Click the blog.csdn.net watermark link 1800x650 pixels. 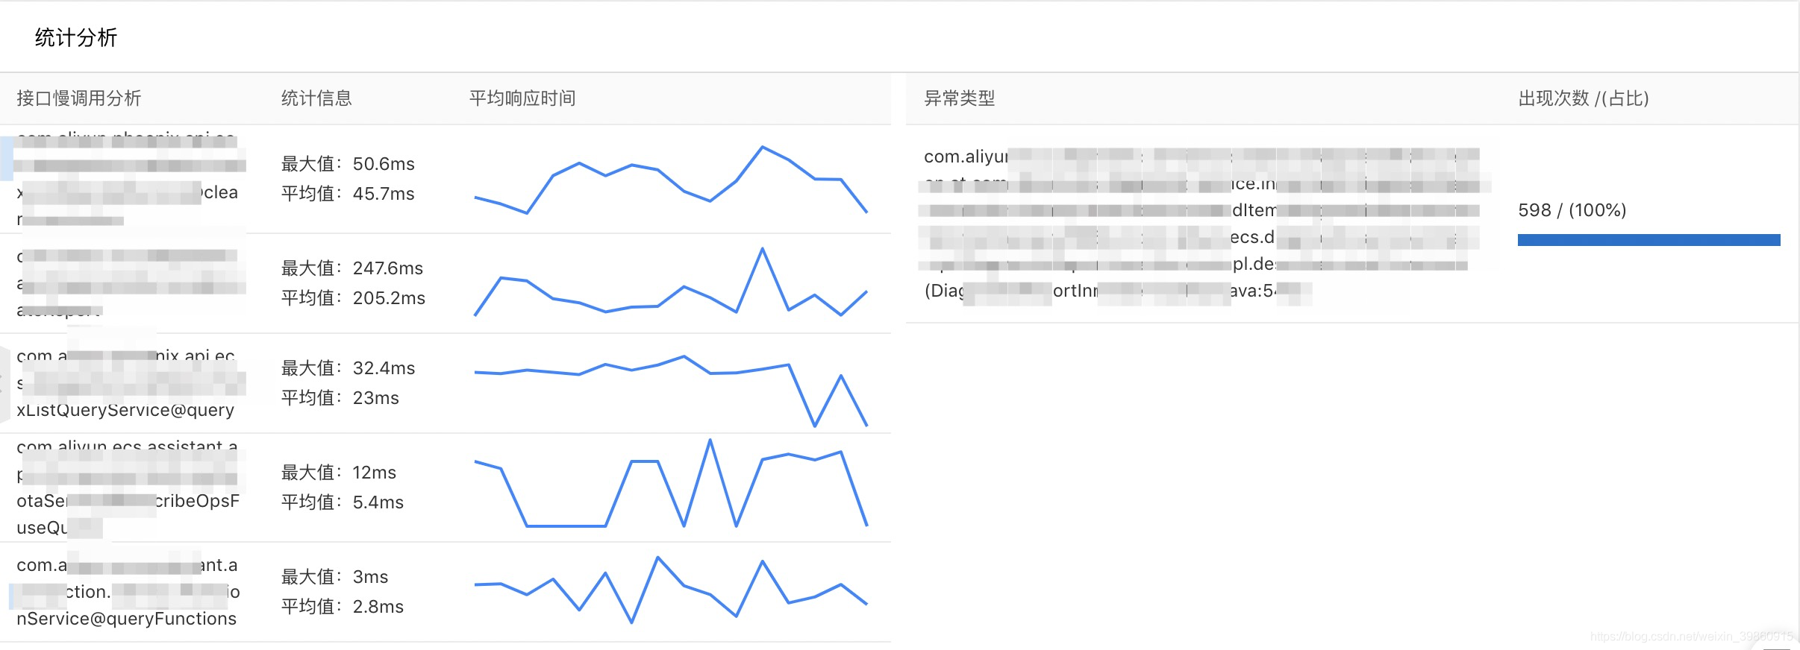point(1690,637)
